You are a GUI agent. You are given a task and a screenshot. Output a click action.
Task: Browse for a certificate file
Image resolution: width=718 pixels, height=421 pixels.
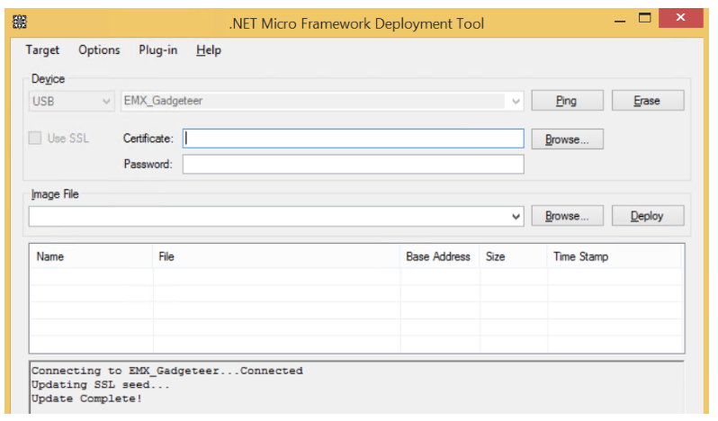tap(567, 139)
